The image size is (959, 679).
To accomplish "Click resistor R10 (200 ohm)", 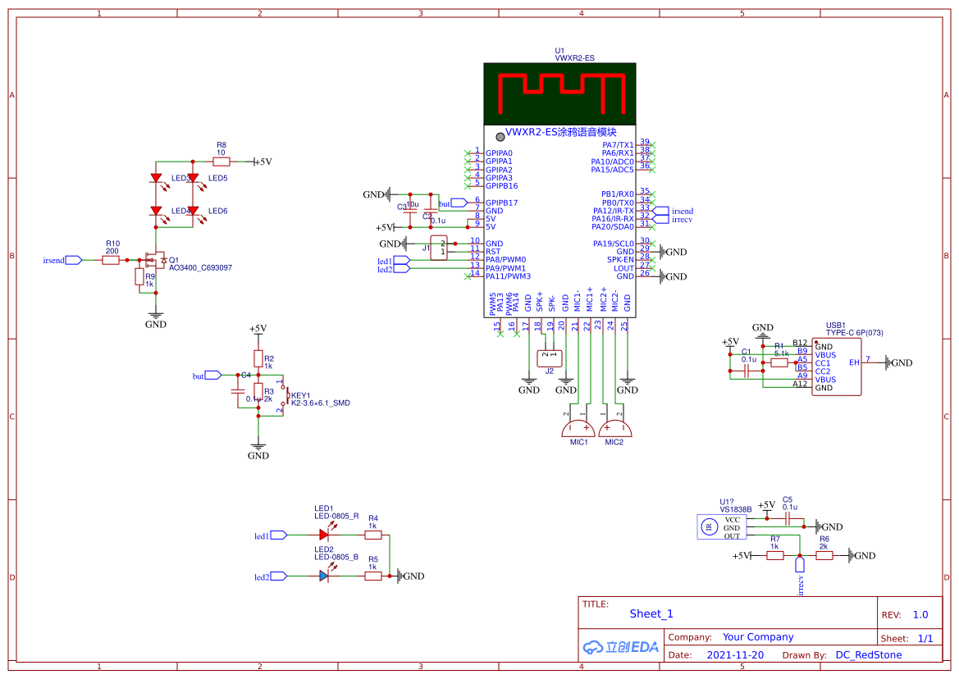I will click(111, 260).
